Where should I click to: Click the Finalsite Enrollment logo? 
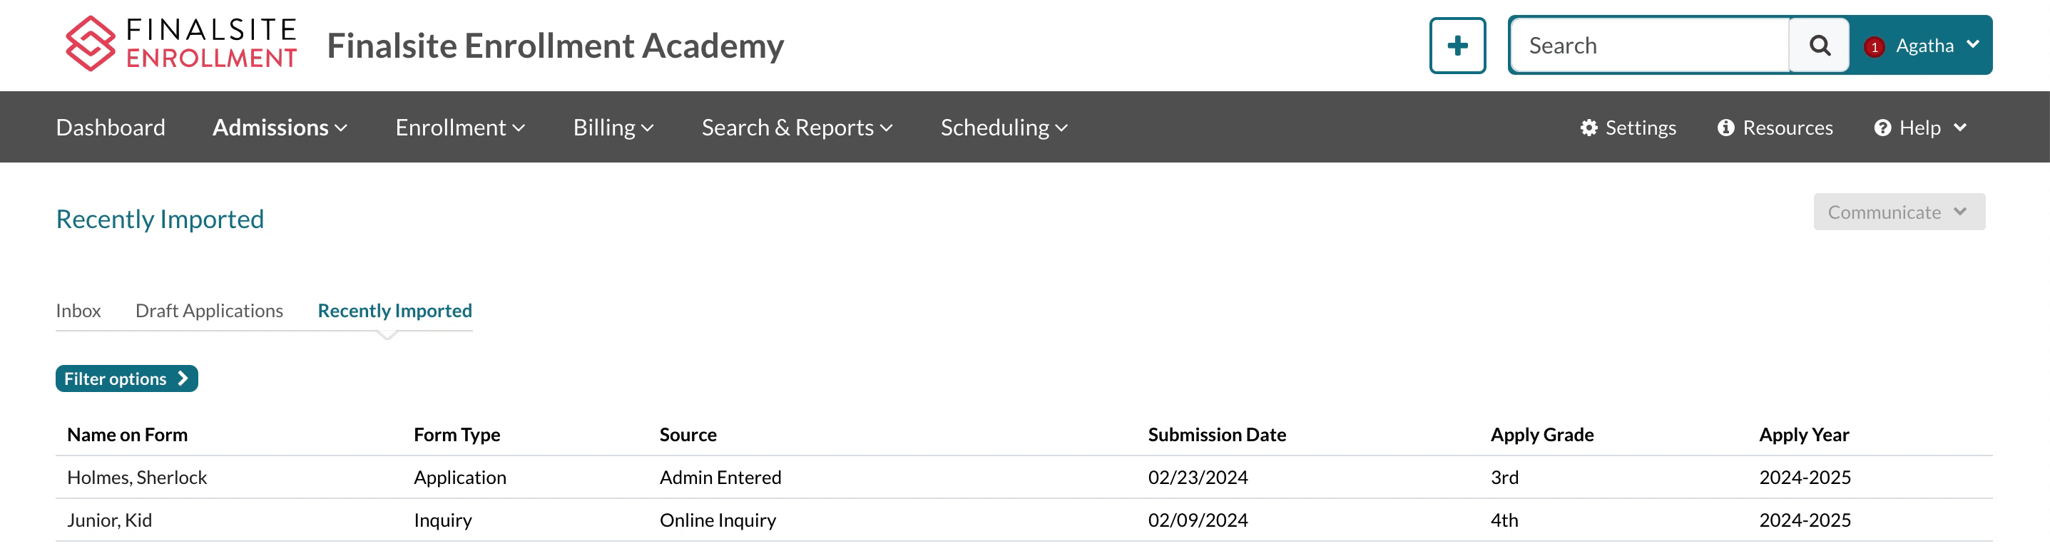point(180,44)
